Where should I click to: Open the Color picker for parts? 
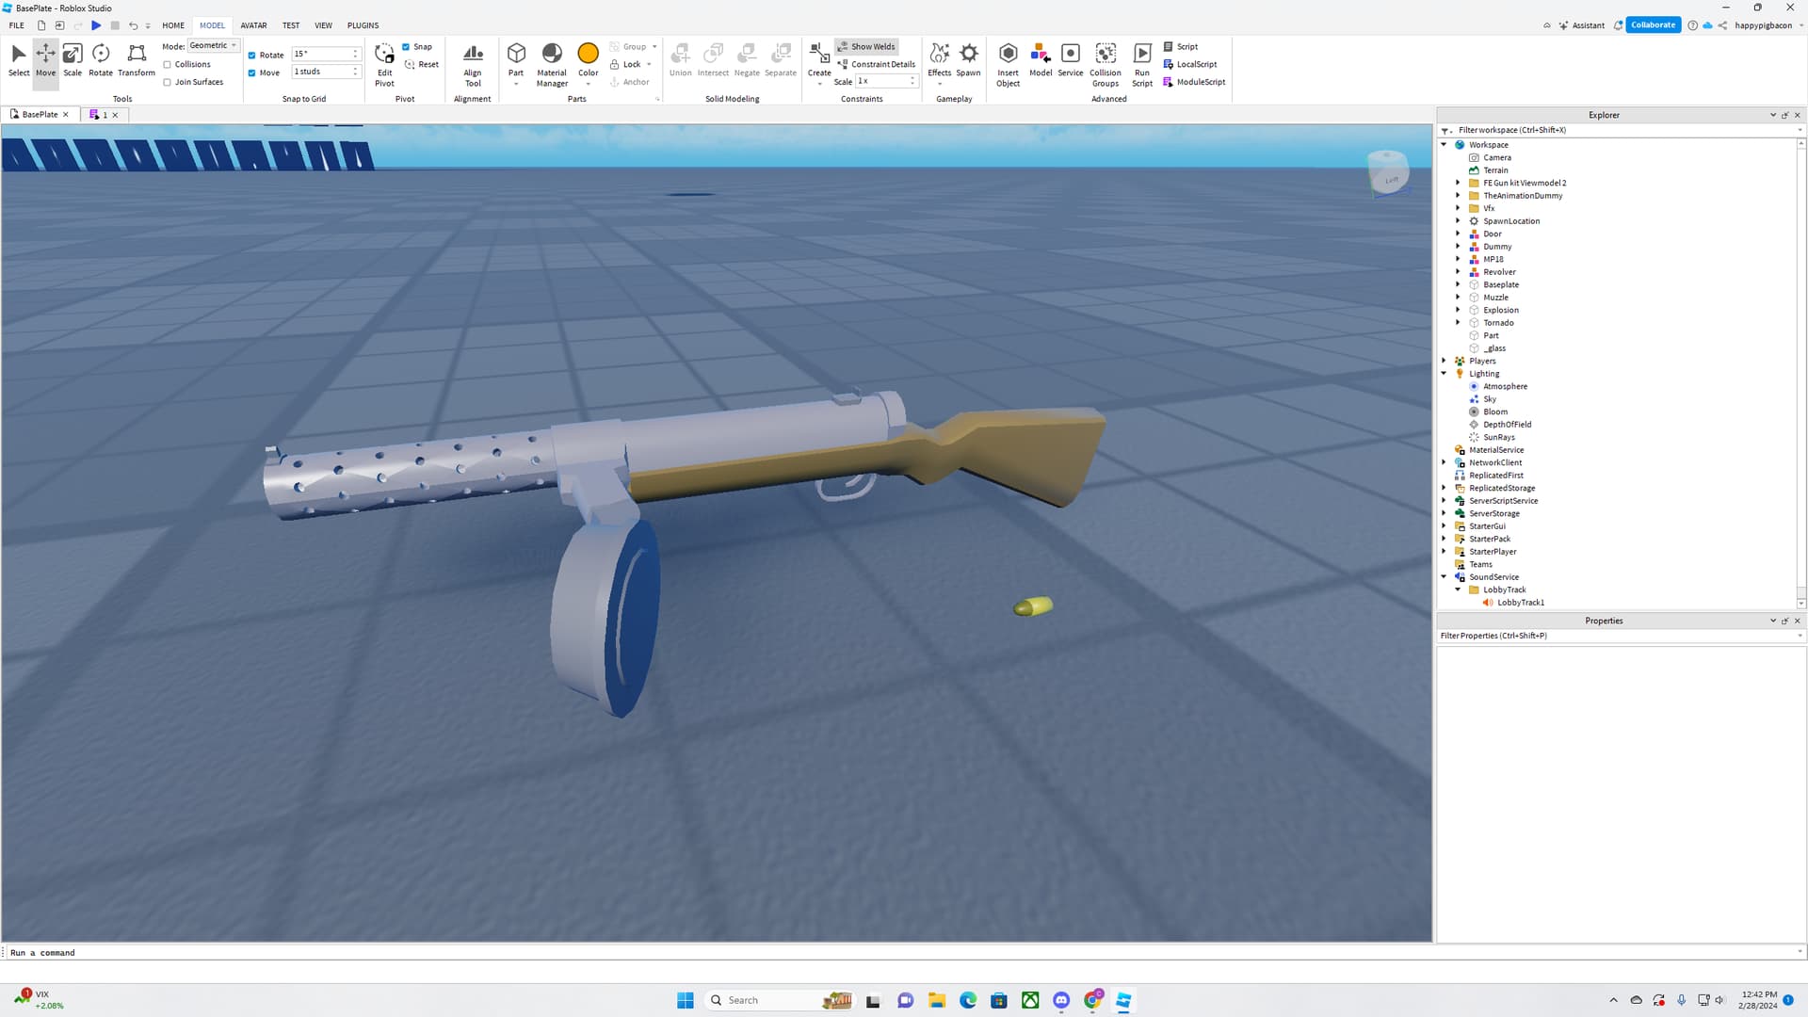point(588,56)
